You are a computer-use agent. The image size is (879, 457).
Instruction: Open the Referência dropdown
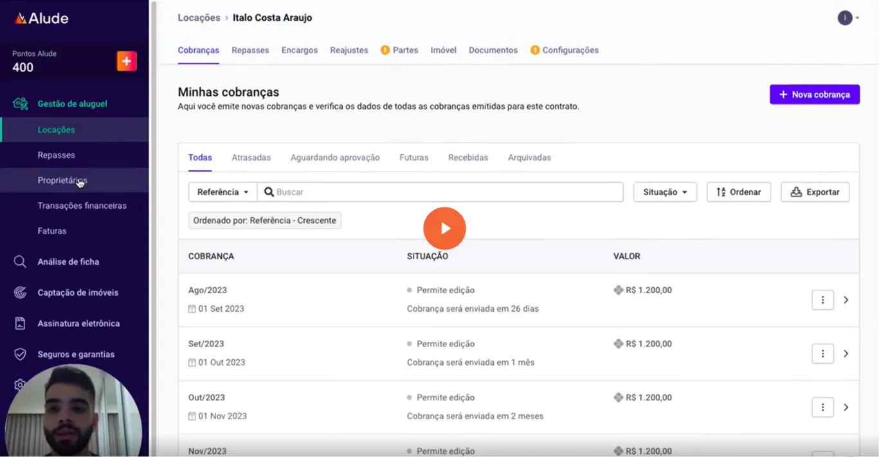pyautogui.click(x=222, y=192)
